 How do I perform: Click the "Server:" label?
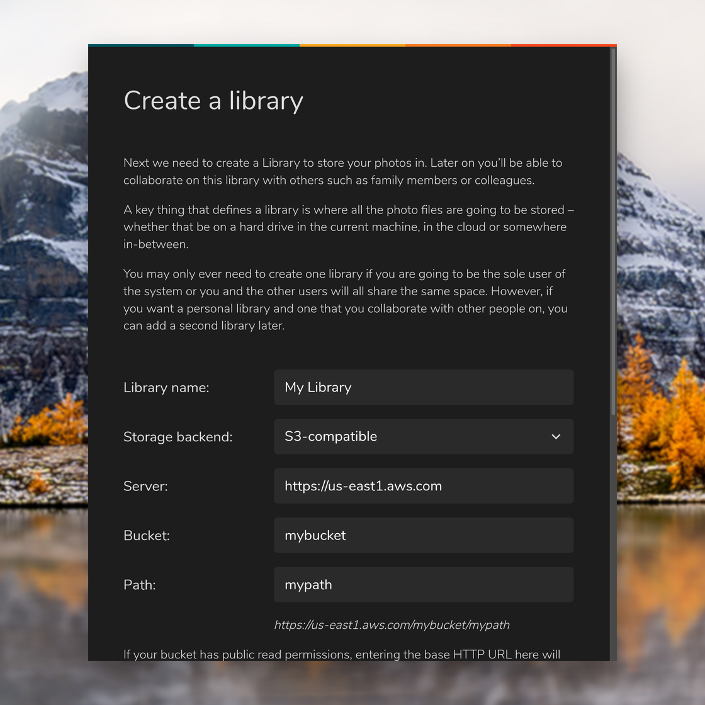pyautogui.click(x=145, y=487)
